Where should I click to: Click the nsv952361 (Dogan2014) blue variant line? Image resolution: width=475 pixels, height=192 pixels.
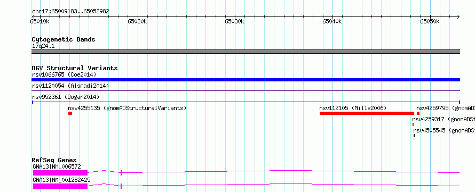point(246,102)
